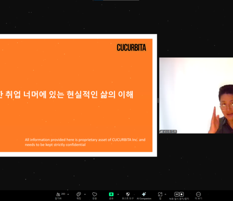Click the proprietary asset confidentiality notice text
The width and height of the screenshot is (233, 201).
tap(85, 142)
